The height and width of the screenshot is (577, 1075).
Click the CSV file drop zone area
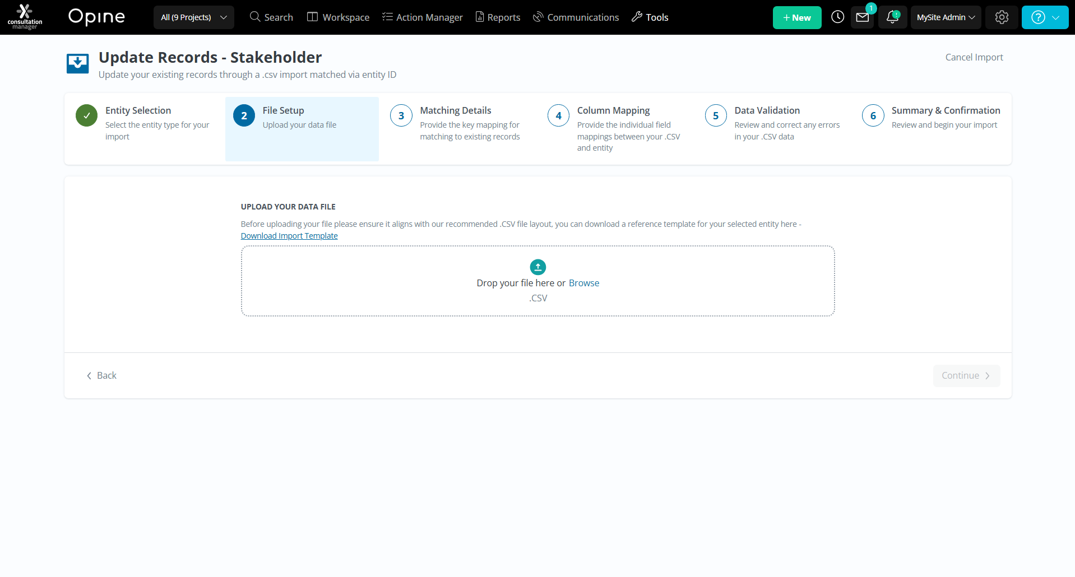538,281
